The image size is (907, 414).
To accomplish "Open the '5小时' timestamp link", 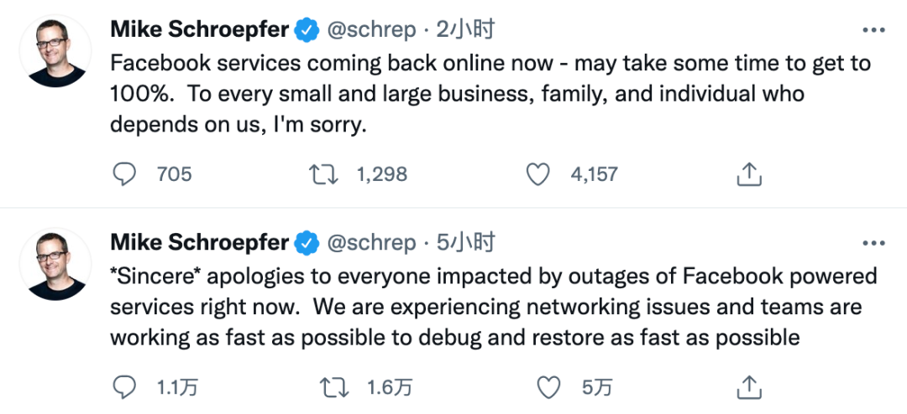I will pyautogui.click(x=465, y=244).
